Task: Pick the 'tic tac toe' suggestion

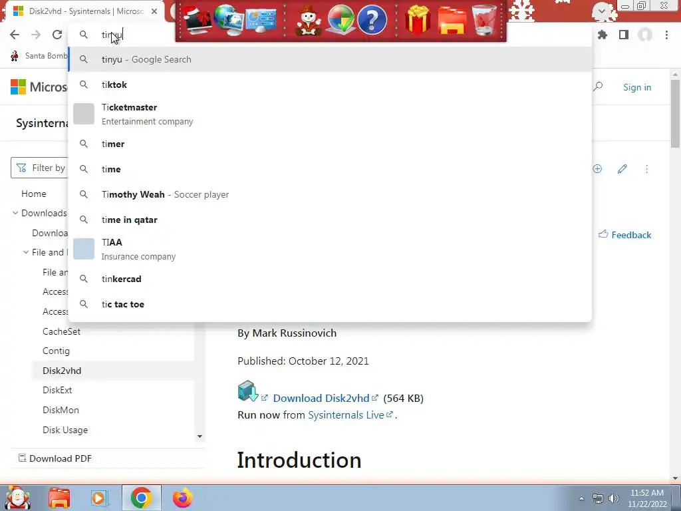Action: (330, 304)
